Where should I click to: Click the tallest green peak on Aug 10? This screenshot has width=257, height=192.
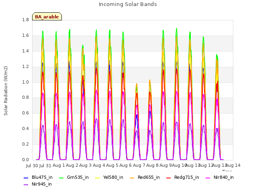point(177,28)
